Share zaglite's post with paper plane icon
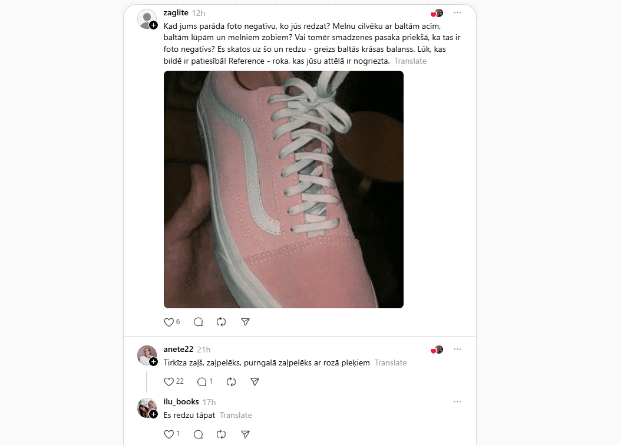 (x=245, y=322)
